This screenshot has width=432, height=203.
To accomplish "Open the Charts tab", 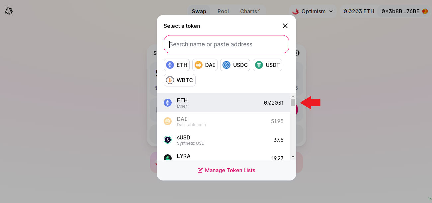I will 250,11.
